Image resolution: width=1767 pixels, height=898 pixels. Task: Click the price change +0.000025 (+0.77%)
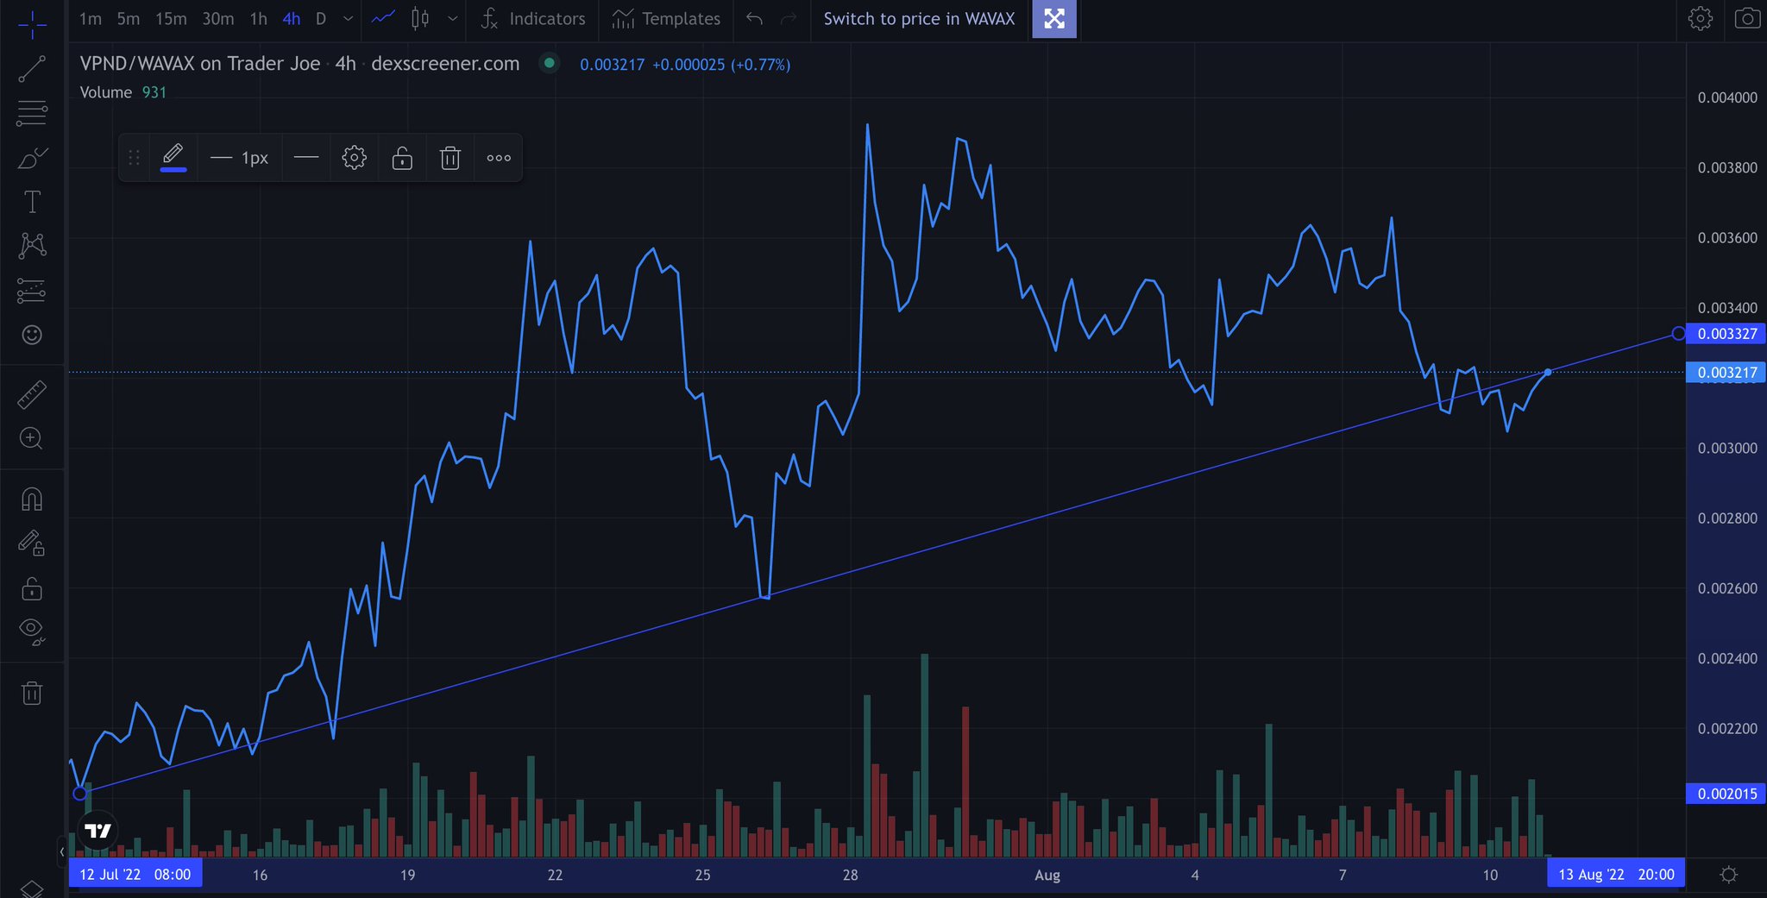coord(721,65)
